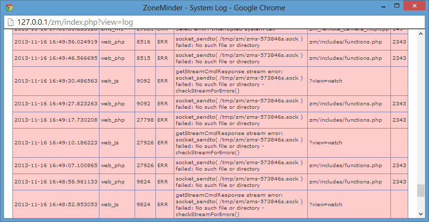
Task: Maximize the ZoneMinder System Log window
Action: point(396,5)
